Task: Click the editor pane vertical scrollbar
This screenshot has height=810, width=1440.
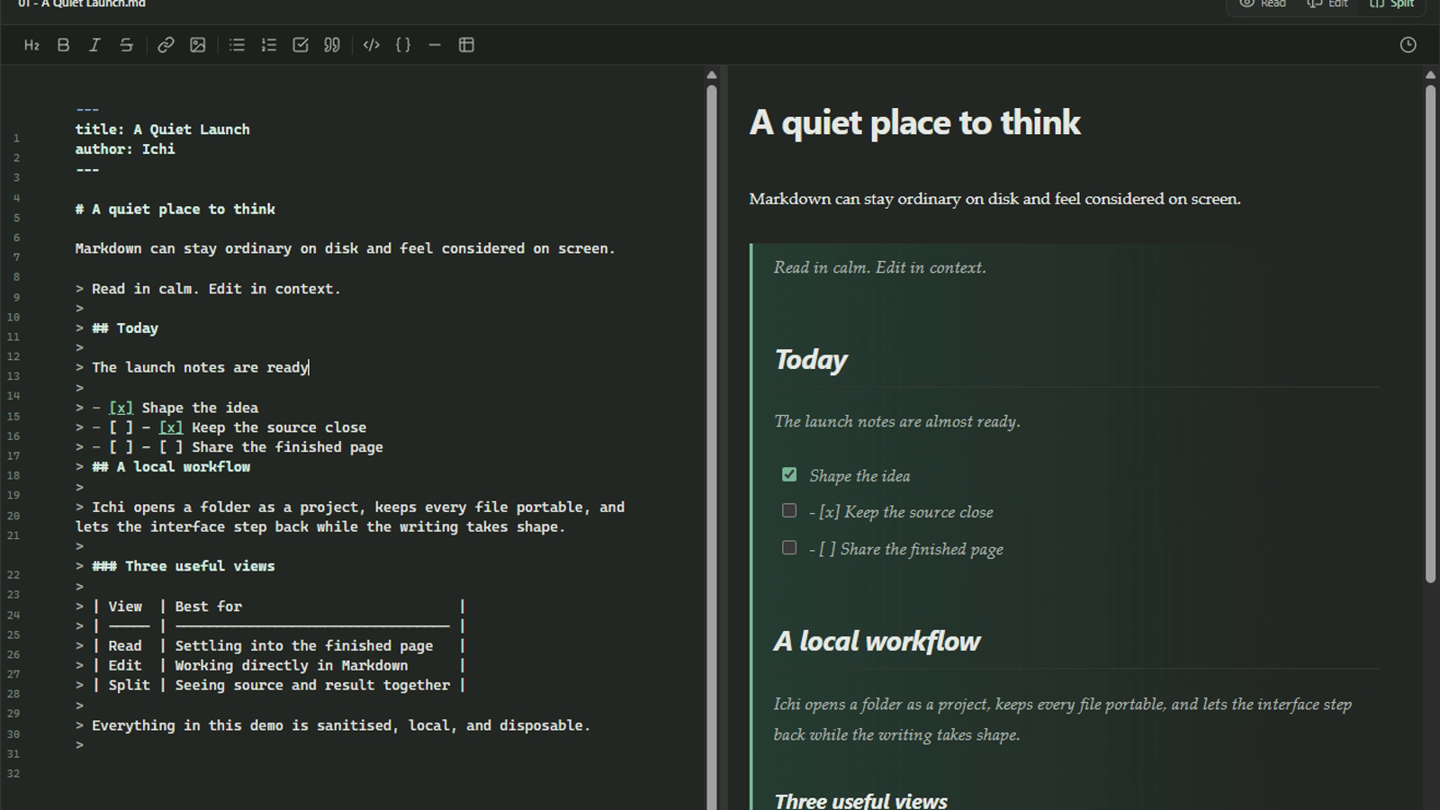Action: tap(712, 445)
